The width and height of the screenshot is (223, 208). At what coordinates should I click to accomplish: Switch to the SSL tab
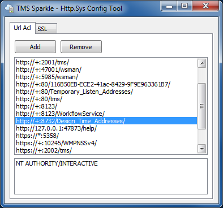click(x=46, y=29)
